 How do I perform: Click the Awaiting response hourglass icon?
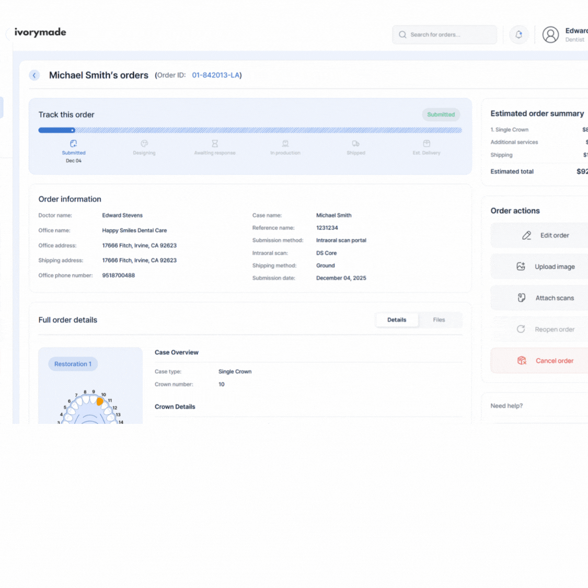[x=214, y=143]
